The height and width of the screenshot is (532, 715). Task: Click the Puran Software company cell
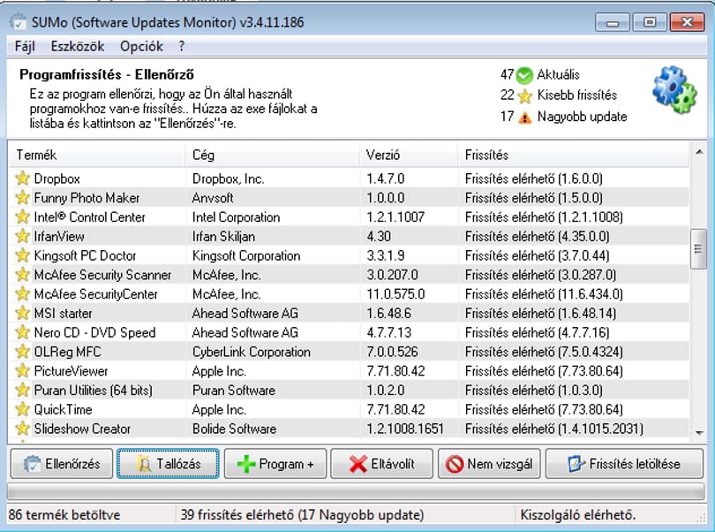[234, 390]
